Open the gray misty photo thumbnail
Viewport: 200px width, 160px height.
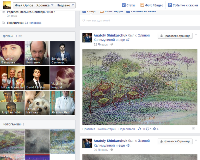[x=37, y=141]
